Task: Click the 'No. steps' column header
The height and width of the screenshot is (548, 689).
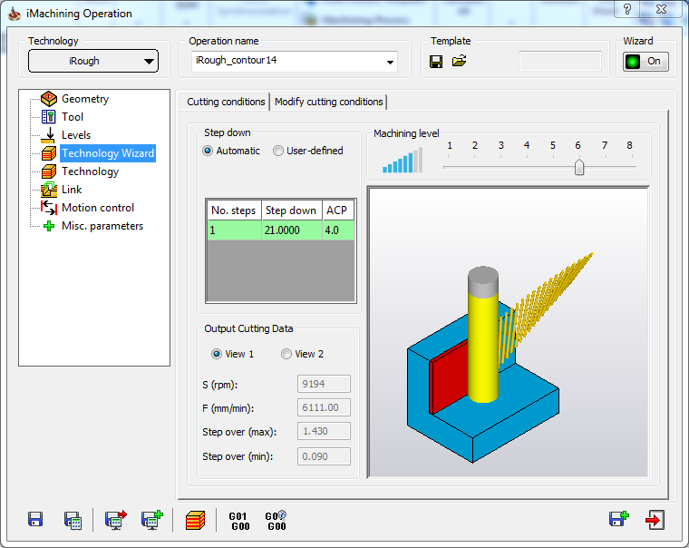Action: pos(234,210)
